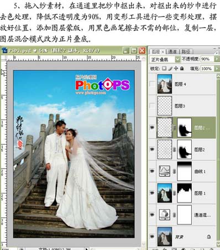Click the 填充 100% input field

(207, 69)
